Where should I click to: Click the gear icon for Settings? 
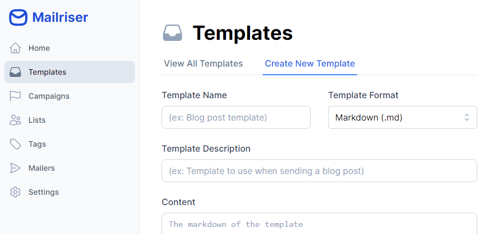[15, 192]
